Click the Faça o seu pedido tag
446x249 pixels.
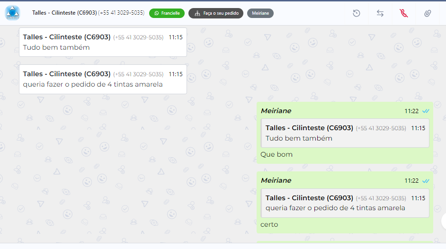coord(216,13)
